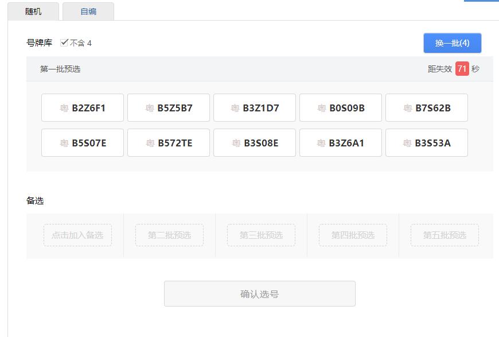Click the 换一批(4) button

[452, 43]
